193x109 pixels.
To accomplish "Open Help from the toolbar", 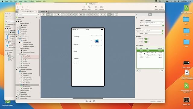I will point(96,8).
